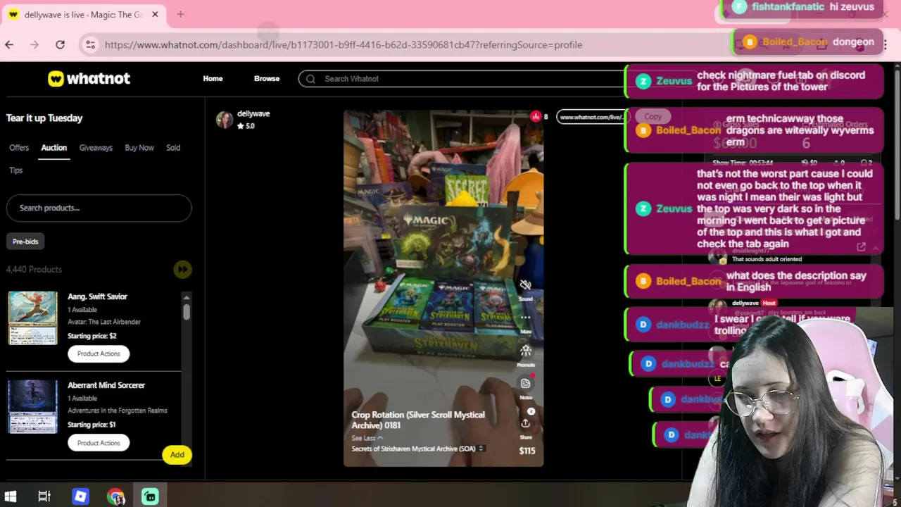Click the 5.0 star rating under dellywave

click(x=246, y=126)
